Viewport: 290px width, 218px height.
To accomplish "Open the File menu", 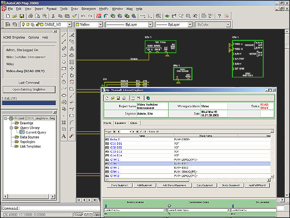I will [x=10, y=9].
